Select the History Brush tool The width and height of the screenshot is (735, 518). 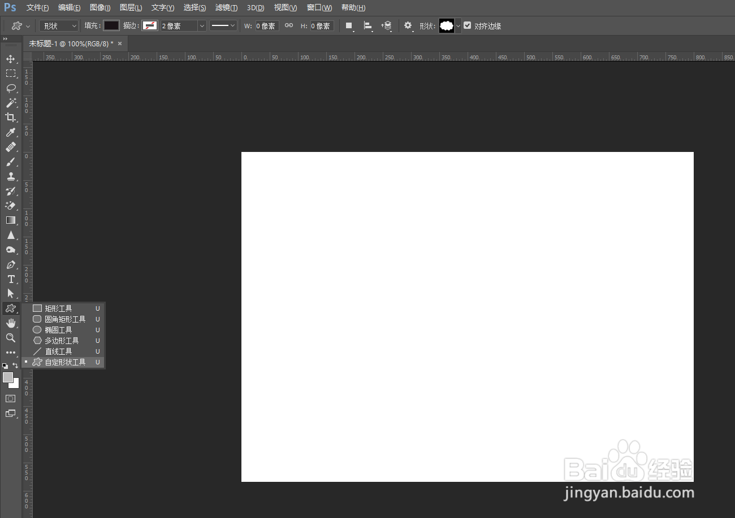click(x=11, y=191)
